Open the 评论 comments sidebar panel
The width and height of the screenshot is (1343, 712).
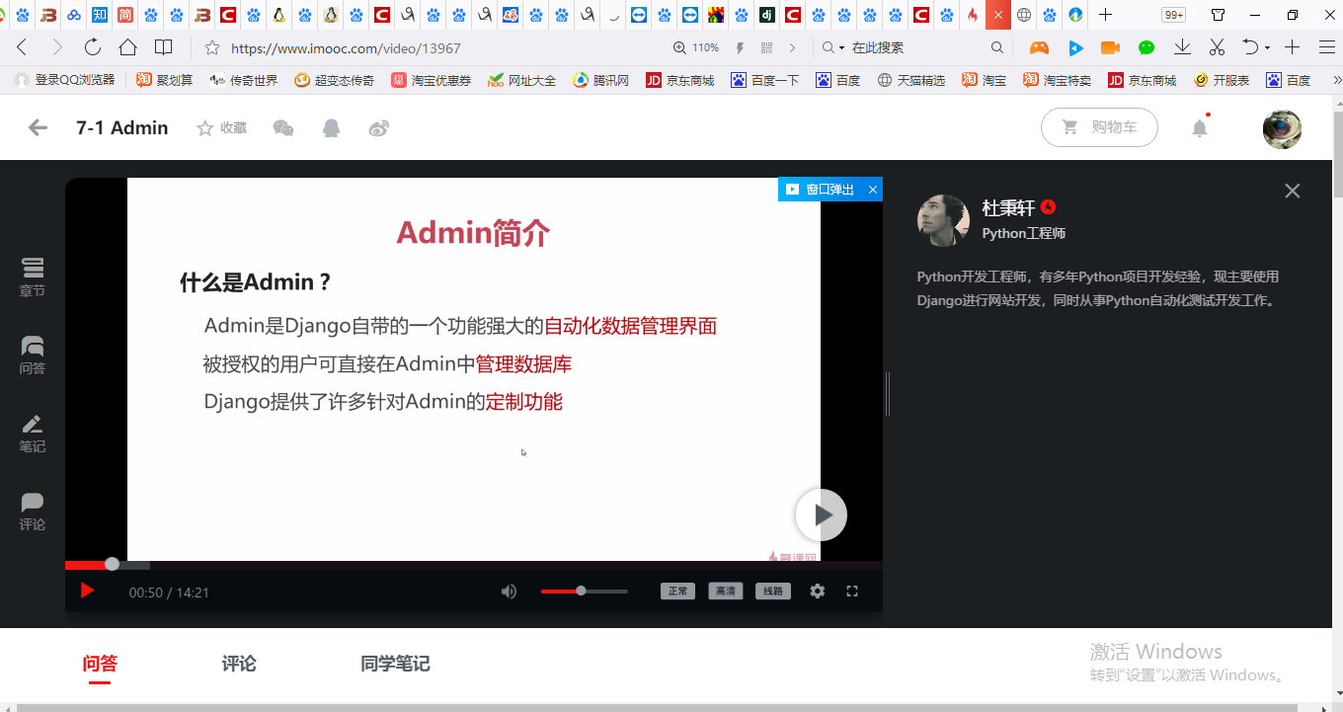pos(33,512)
